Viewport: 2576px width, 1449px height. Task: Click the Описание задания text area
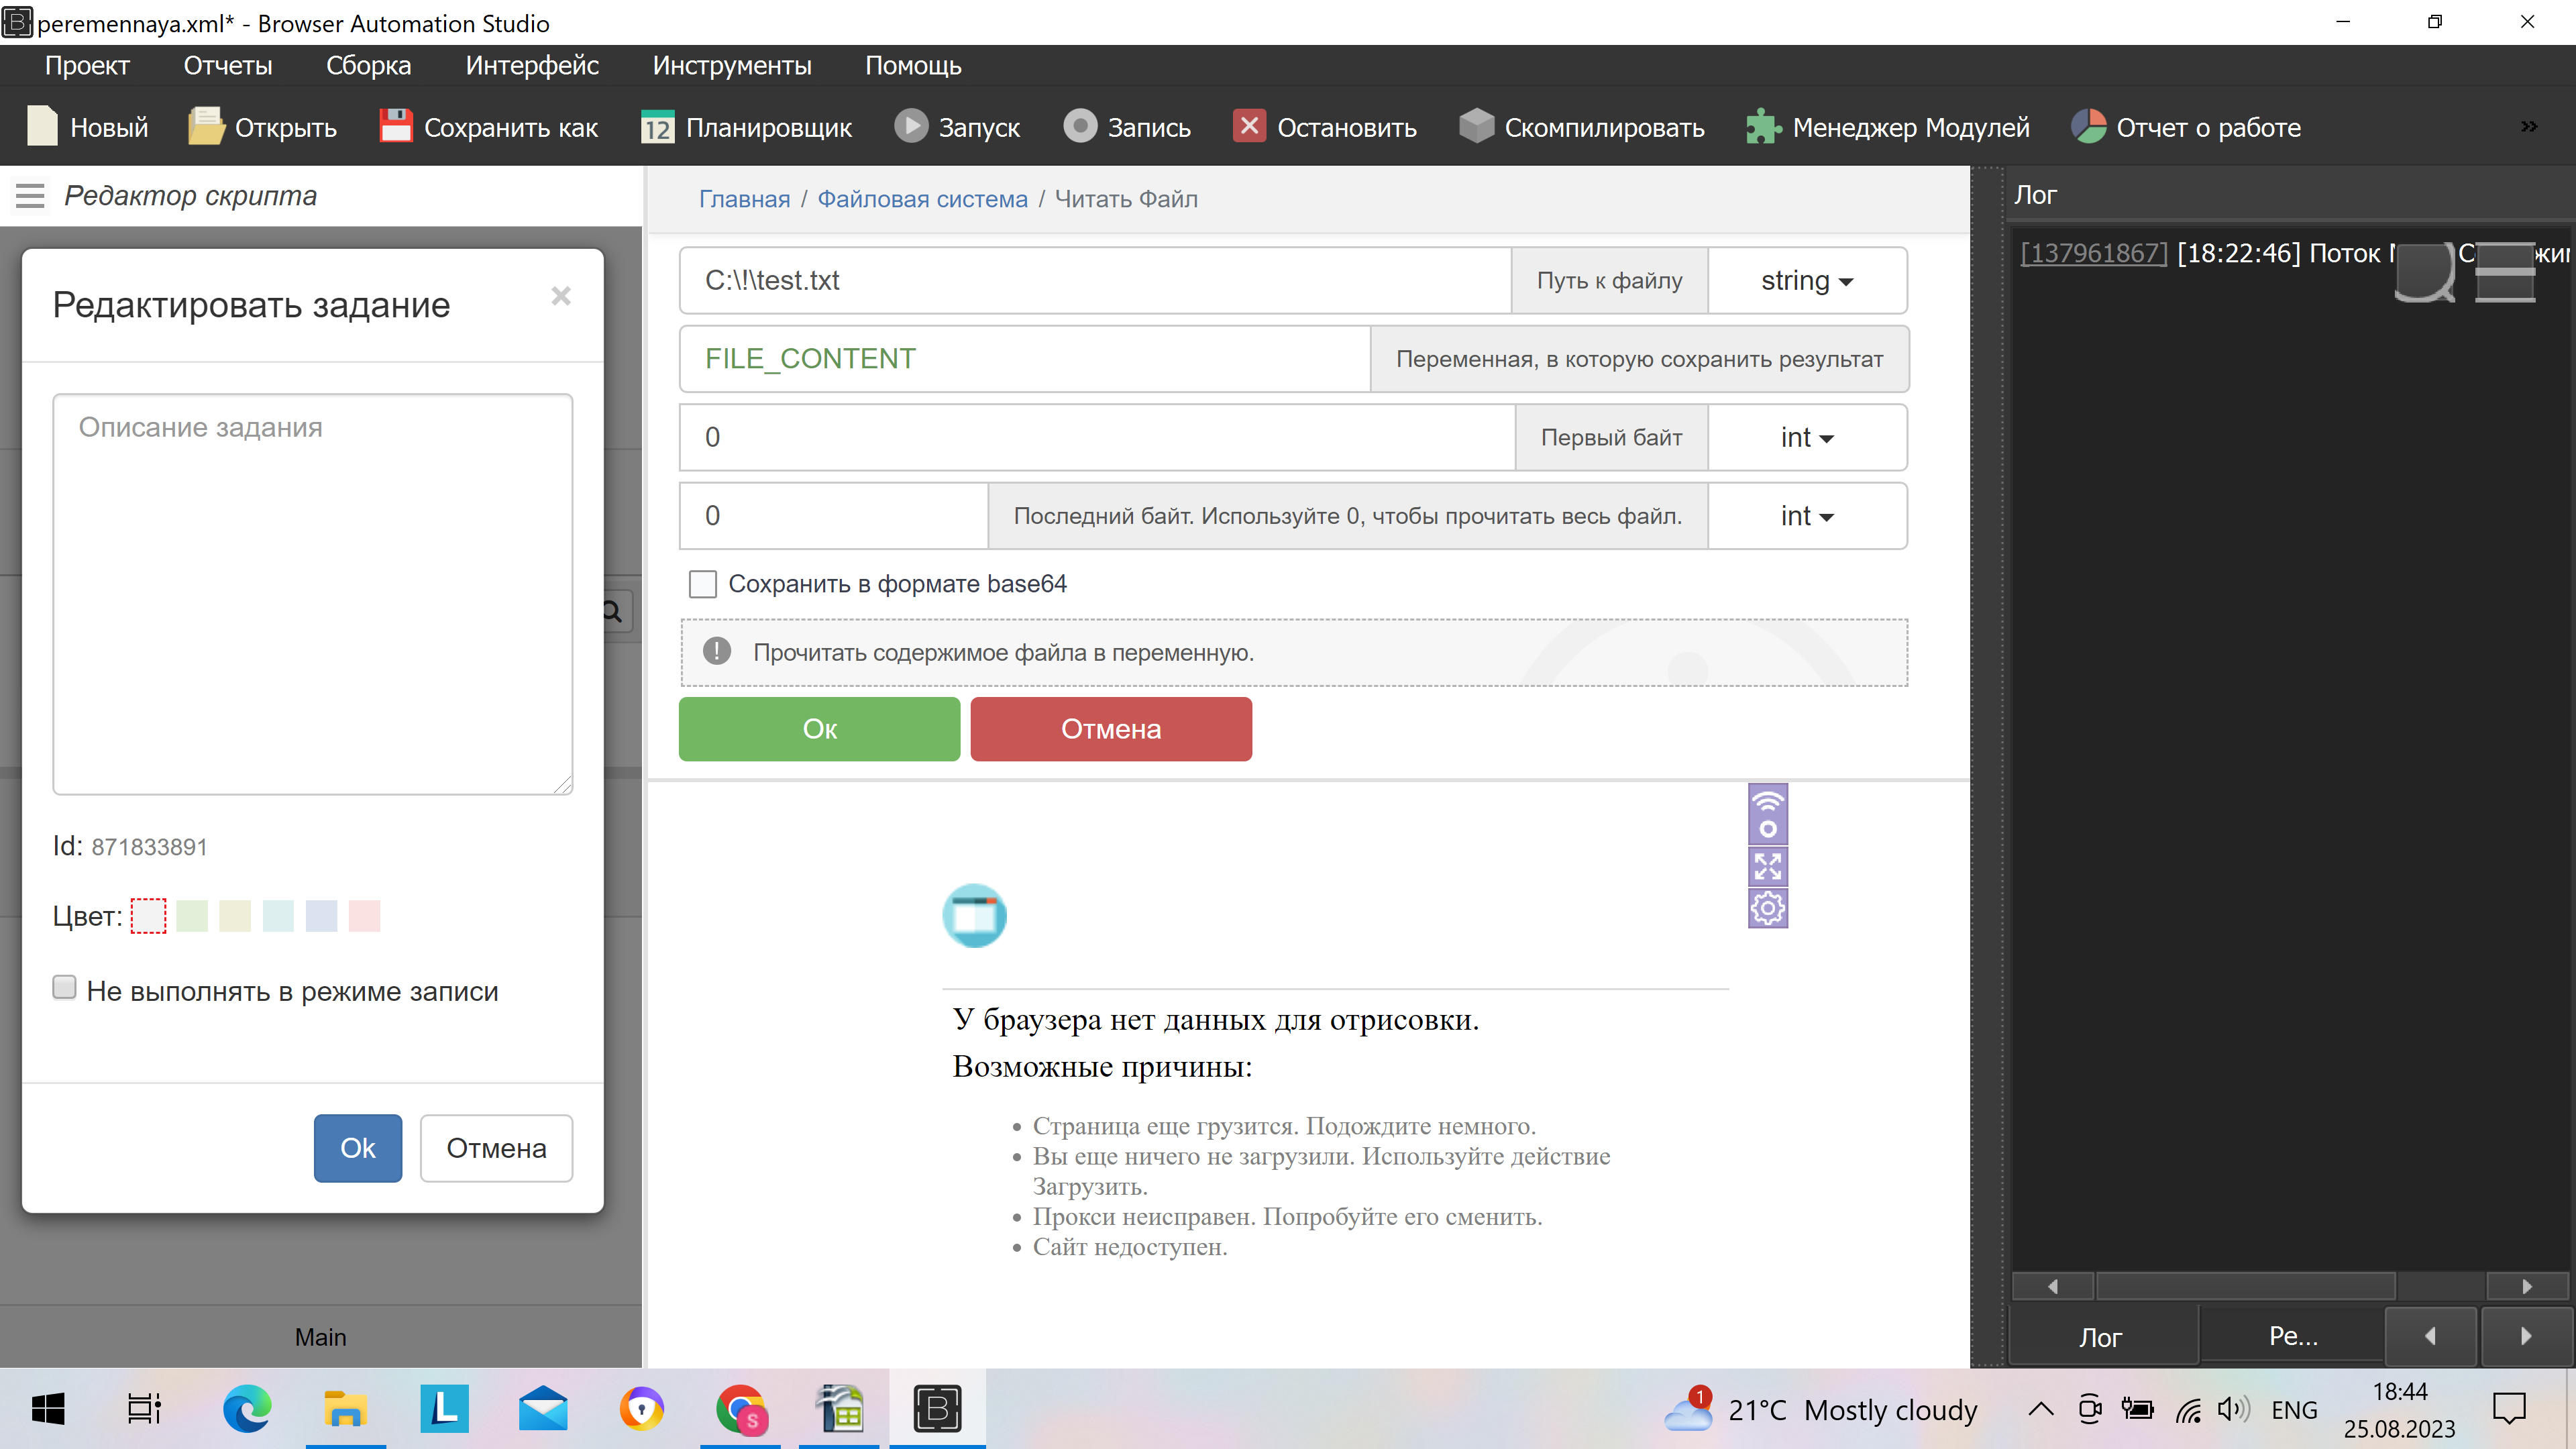(x=312, y=595)
